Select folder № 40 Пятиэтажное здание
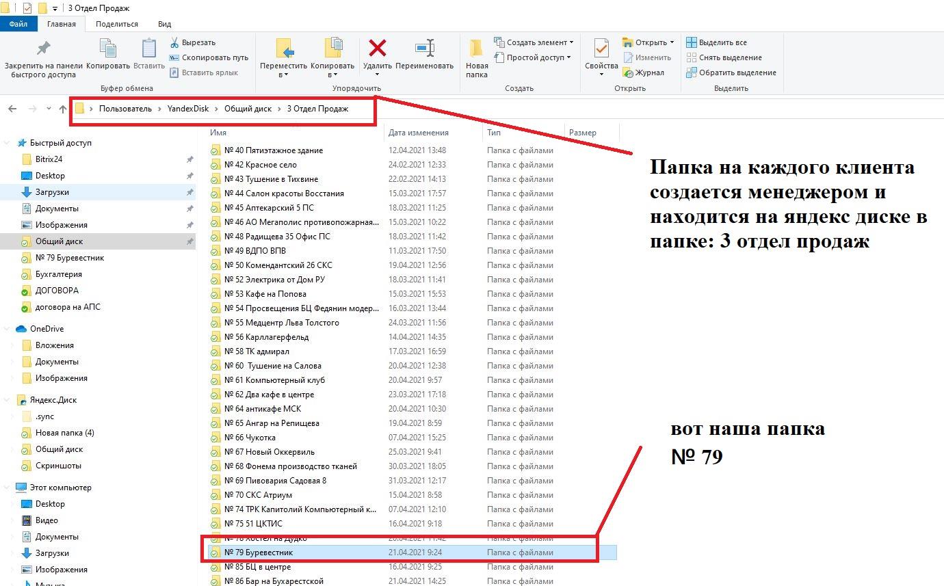 tap(411, 150)
